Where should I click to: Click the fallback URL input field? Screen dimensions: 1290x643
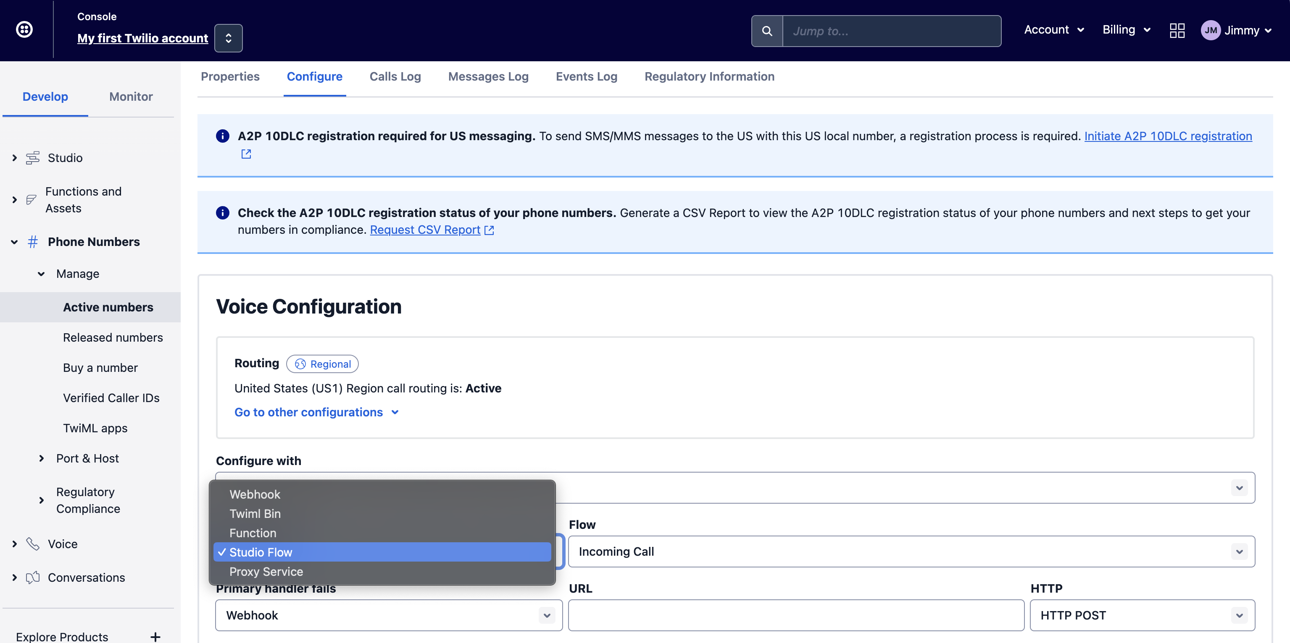point(795,615)
